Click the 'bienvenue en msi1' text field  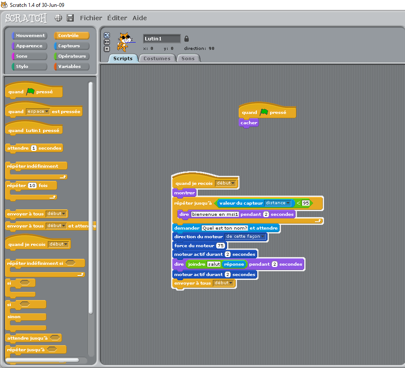pyautogui.click(x=215, y=215)
